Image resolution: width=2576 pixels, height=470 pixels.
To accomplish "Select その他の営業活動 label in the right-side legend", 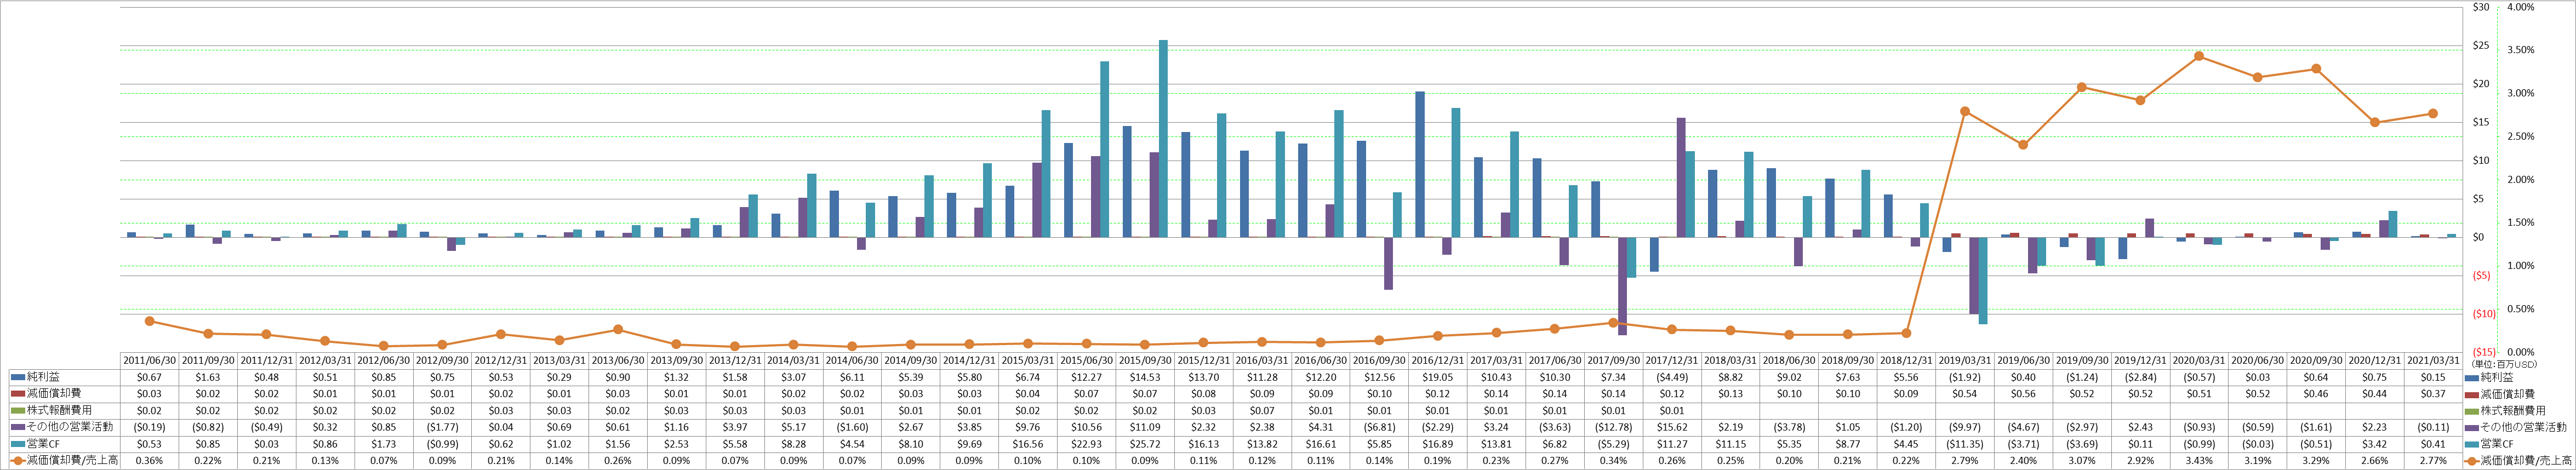I will [x=2523, y=427].
